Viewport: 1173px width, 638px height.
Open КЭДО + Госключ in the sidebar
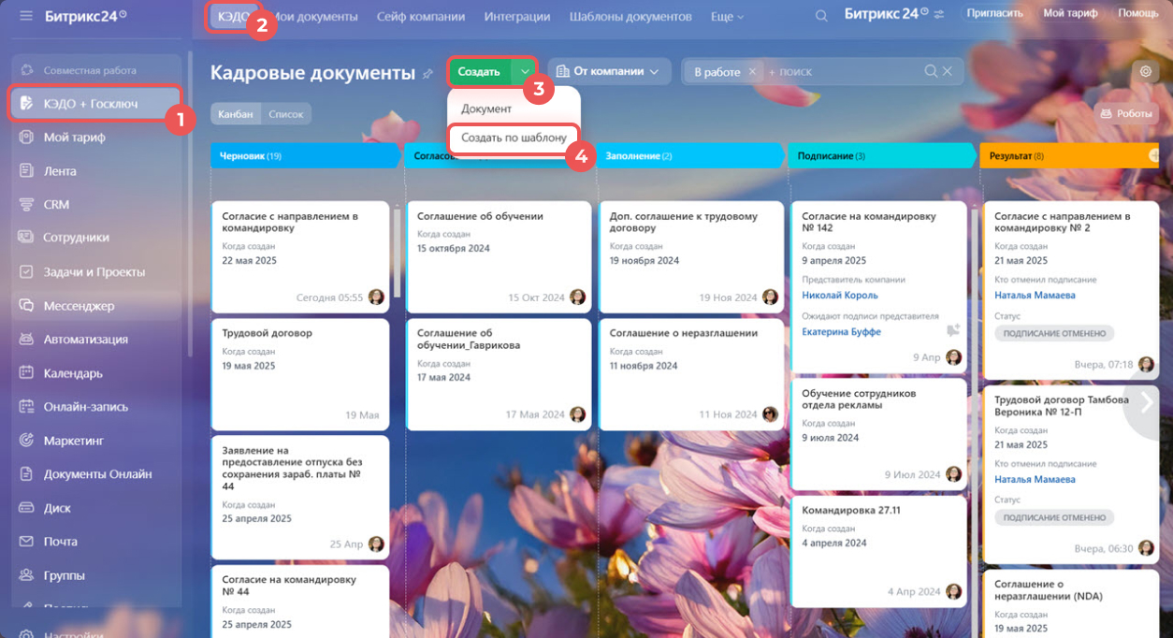click(x=95, y=103)
